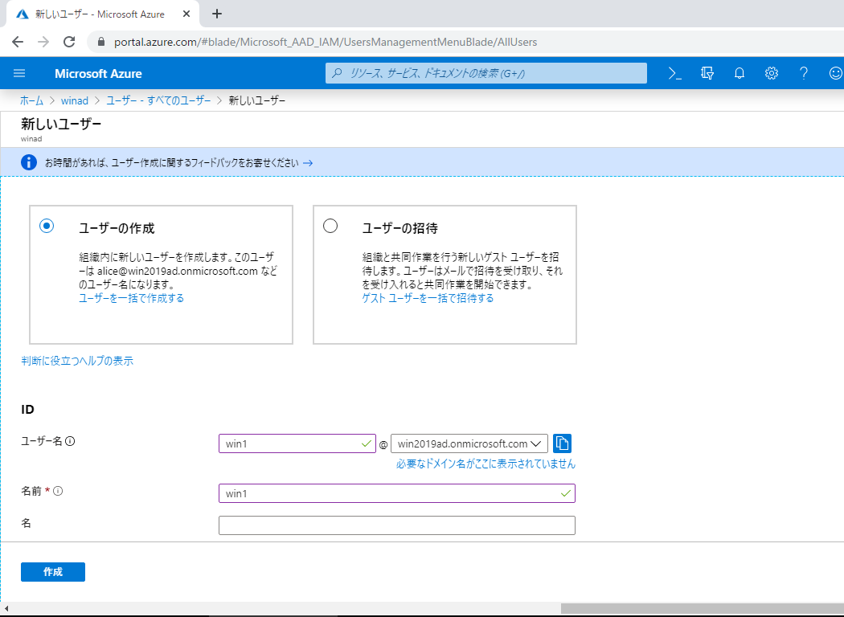The image size is (844, 617).
Task: Open ユーザー - すべてのユーザー breadcrumb
Action: coord(159,100)
